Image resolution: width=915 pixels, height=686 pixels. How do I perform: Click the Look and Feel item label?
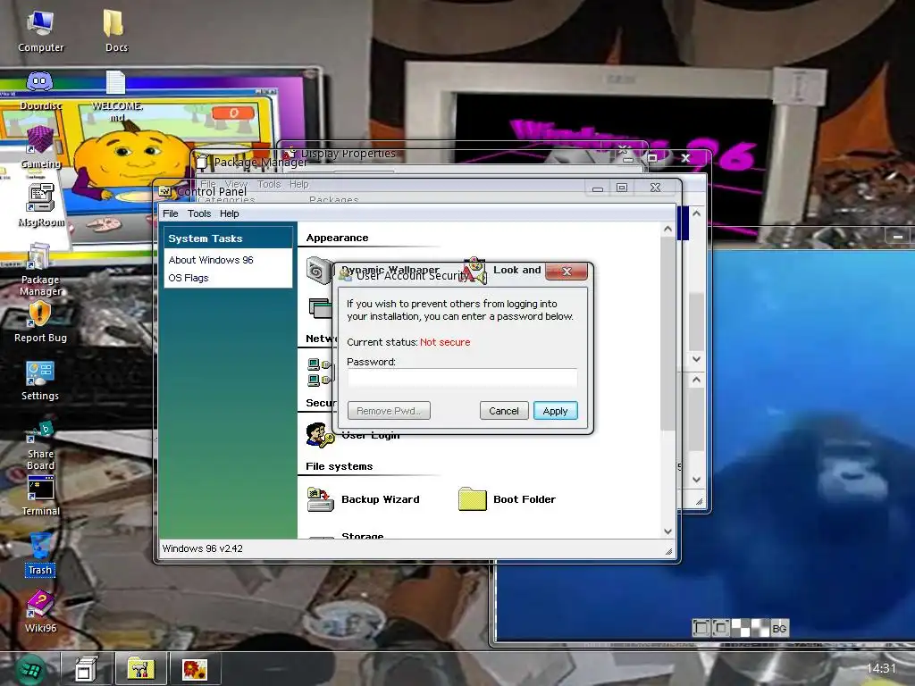click(x=517, y=270)
